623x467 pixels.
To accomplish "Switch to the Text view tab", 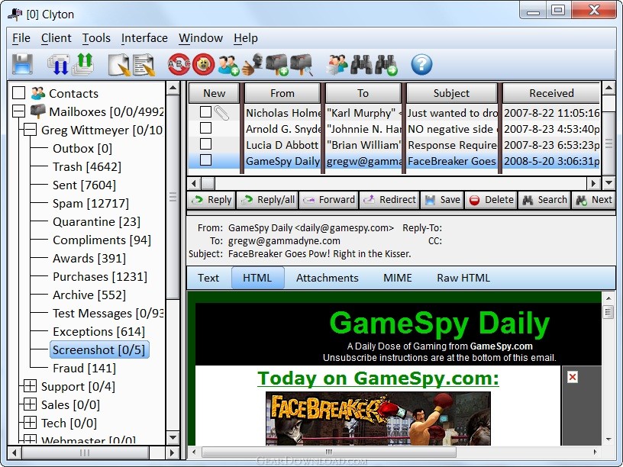I will (208, 278).
